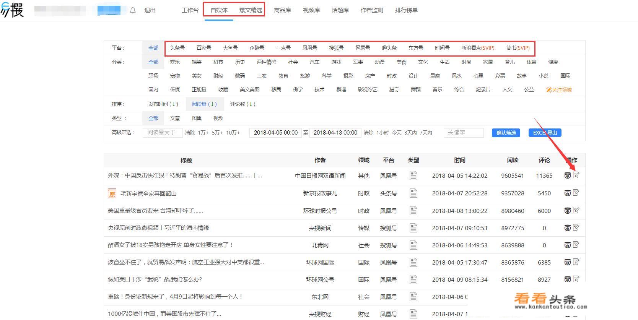Screen dimensions: 638x320
Task: Focus the 关键字 keyword input
Action: click(x=464, y=133)
